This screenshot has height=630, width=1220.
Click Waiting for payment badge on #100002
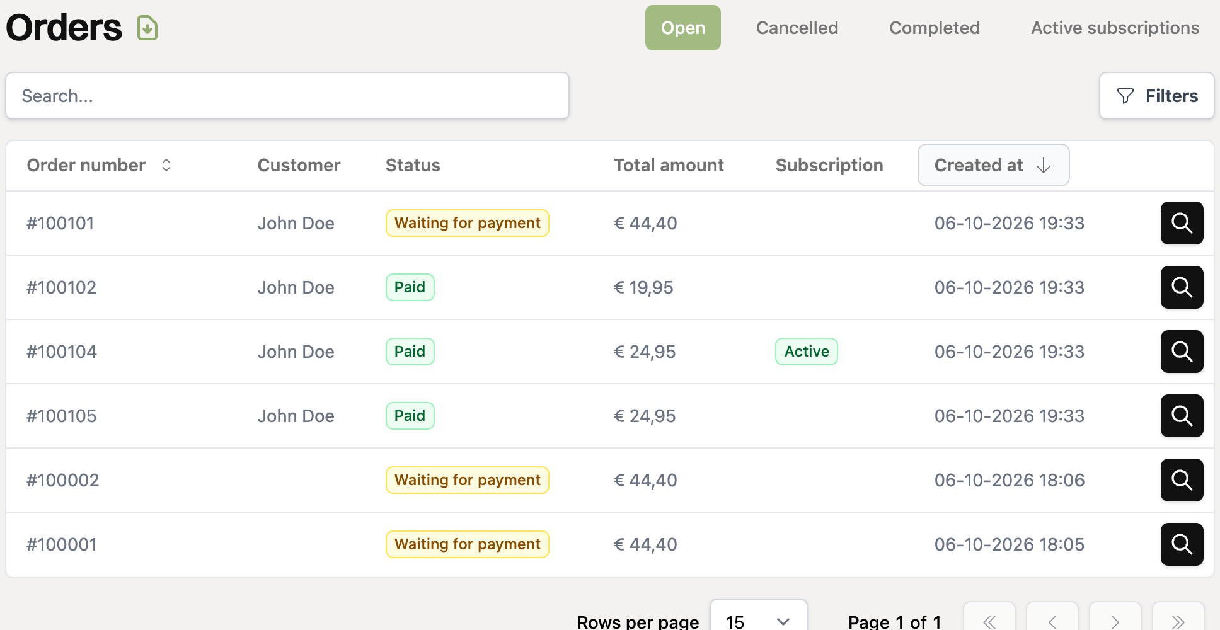pos(467,480)
